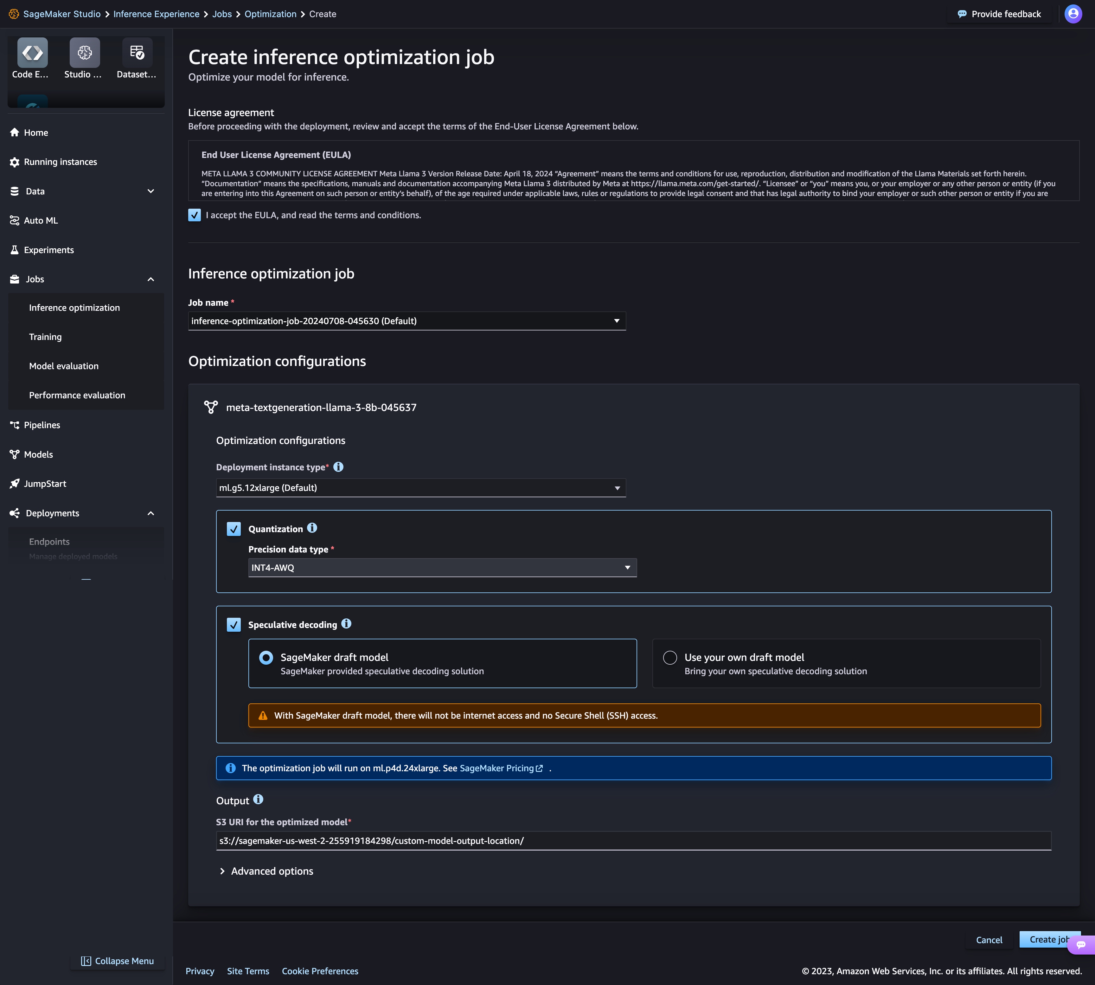Screen dimensions: 1095x985
Task: Click the Inference optimization sidebar icon
Action: coord(74,307)
